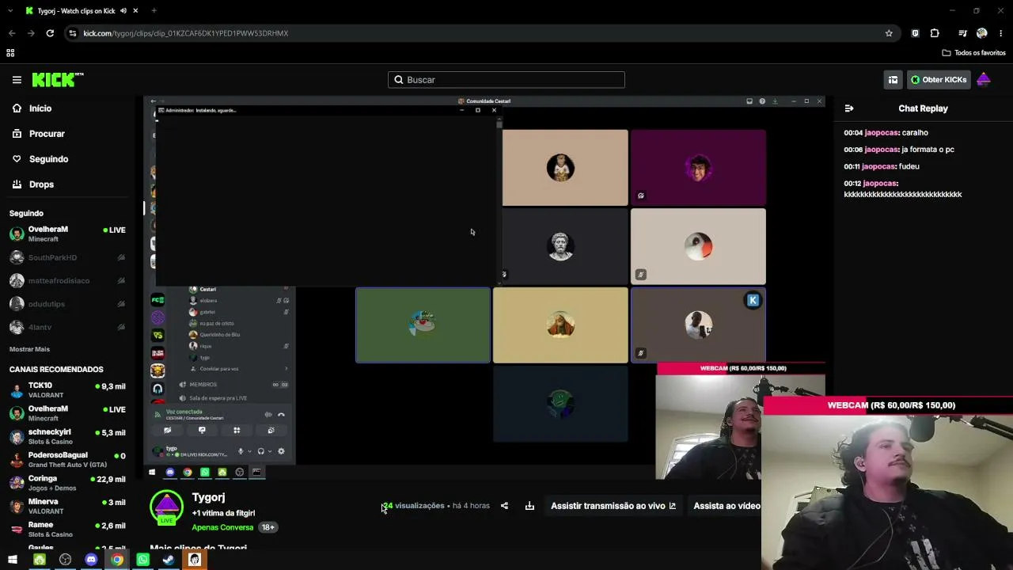Open Chrome tab search dropdown

click(x=10, y=11)
